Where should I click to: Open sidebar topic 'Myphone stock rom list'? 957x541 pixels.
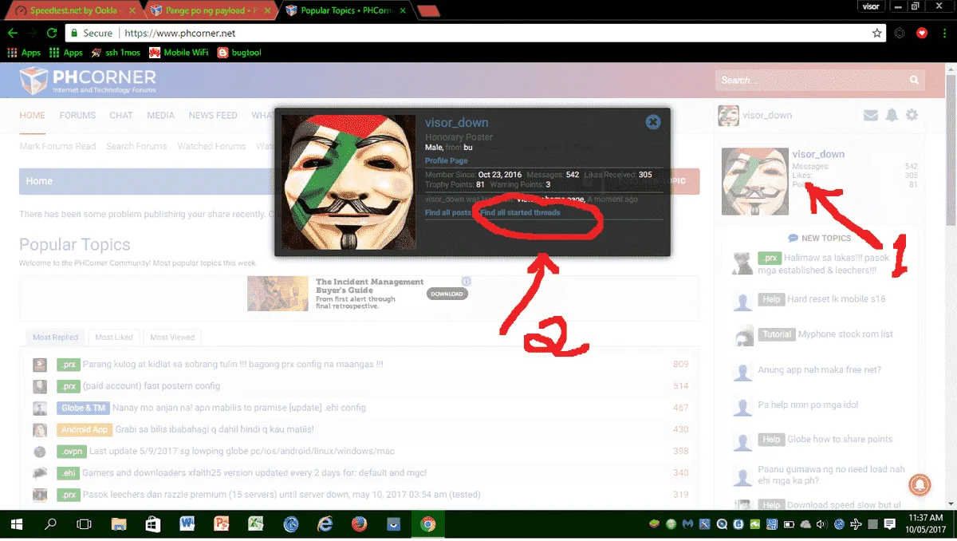(x=845, y=334)
